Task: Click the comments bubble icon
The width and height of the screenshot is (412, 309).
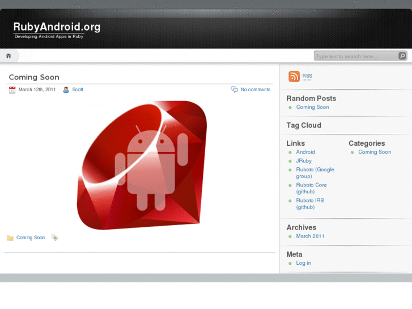Action: click(235, 90)
